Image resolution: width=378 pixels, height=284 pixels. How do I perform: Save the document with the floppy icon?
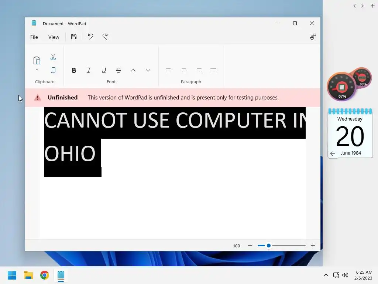[74, 37]
